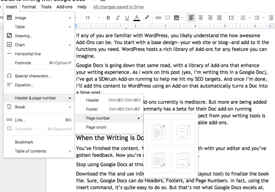Expand Table of contents submenu
Image resolution: width=275 pixels, height=192 pixels.
39,151
